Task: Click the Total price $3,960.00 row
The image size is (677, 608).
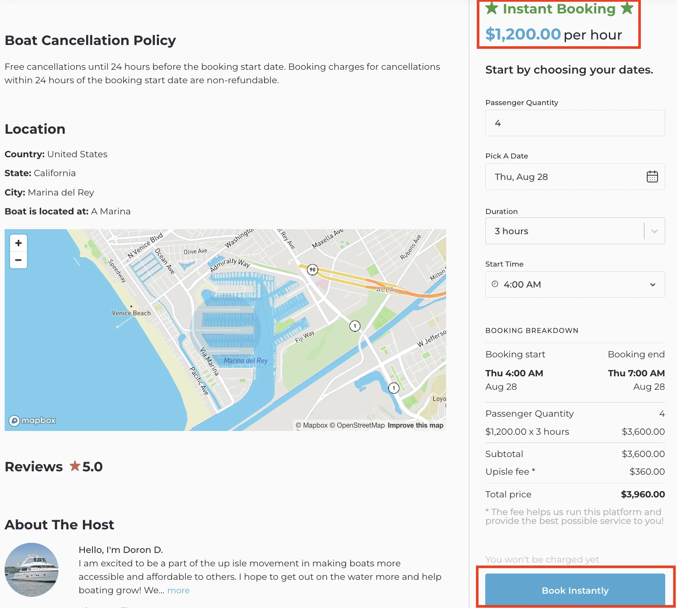Action: coord(574,494)
